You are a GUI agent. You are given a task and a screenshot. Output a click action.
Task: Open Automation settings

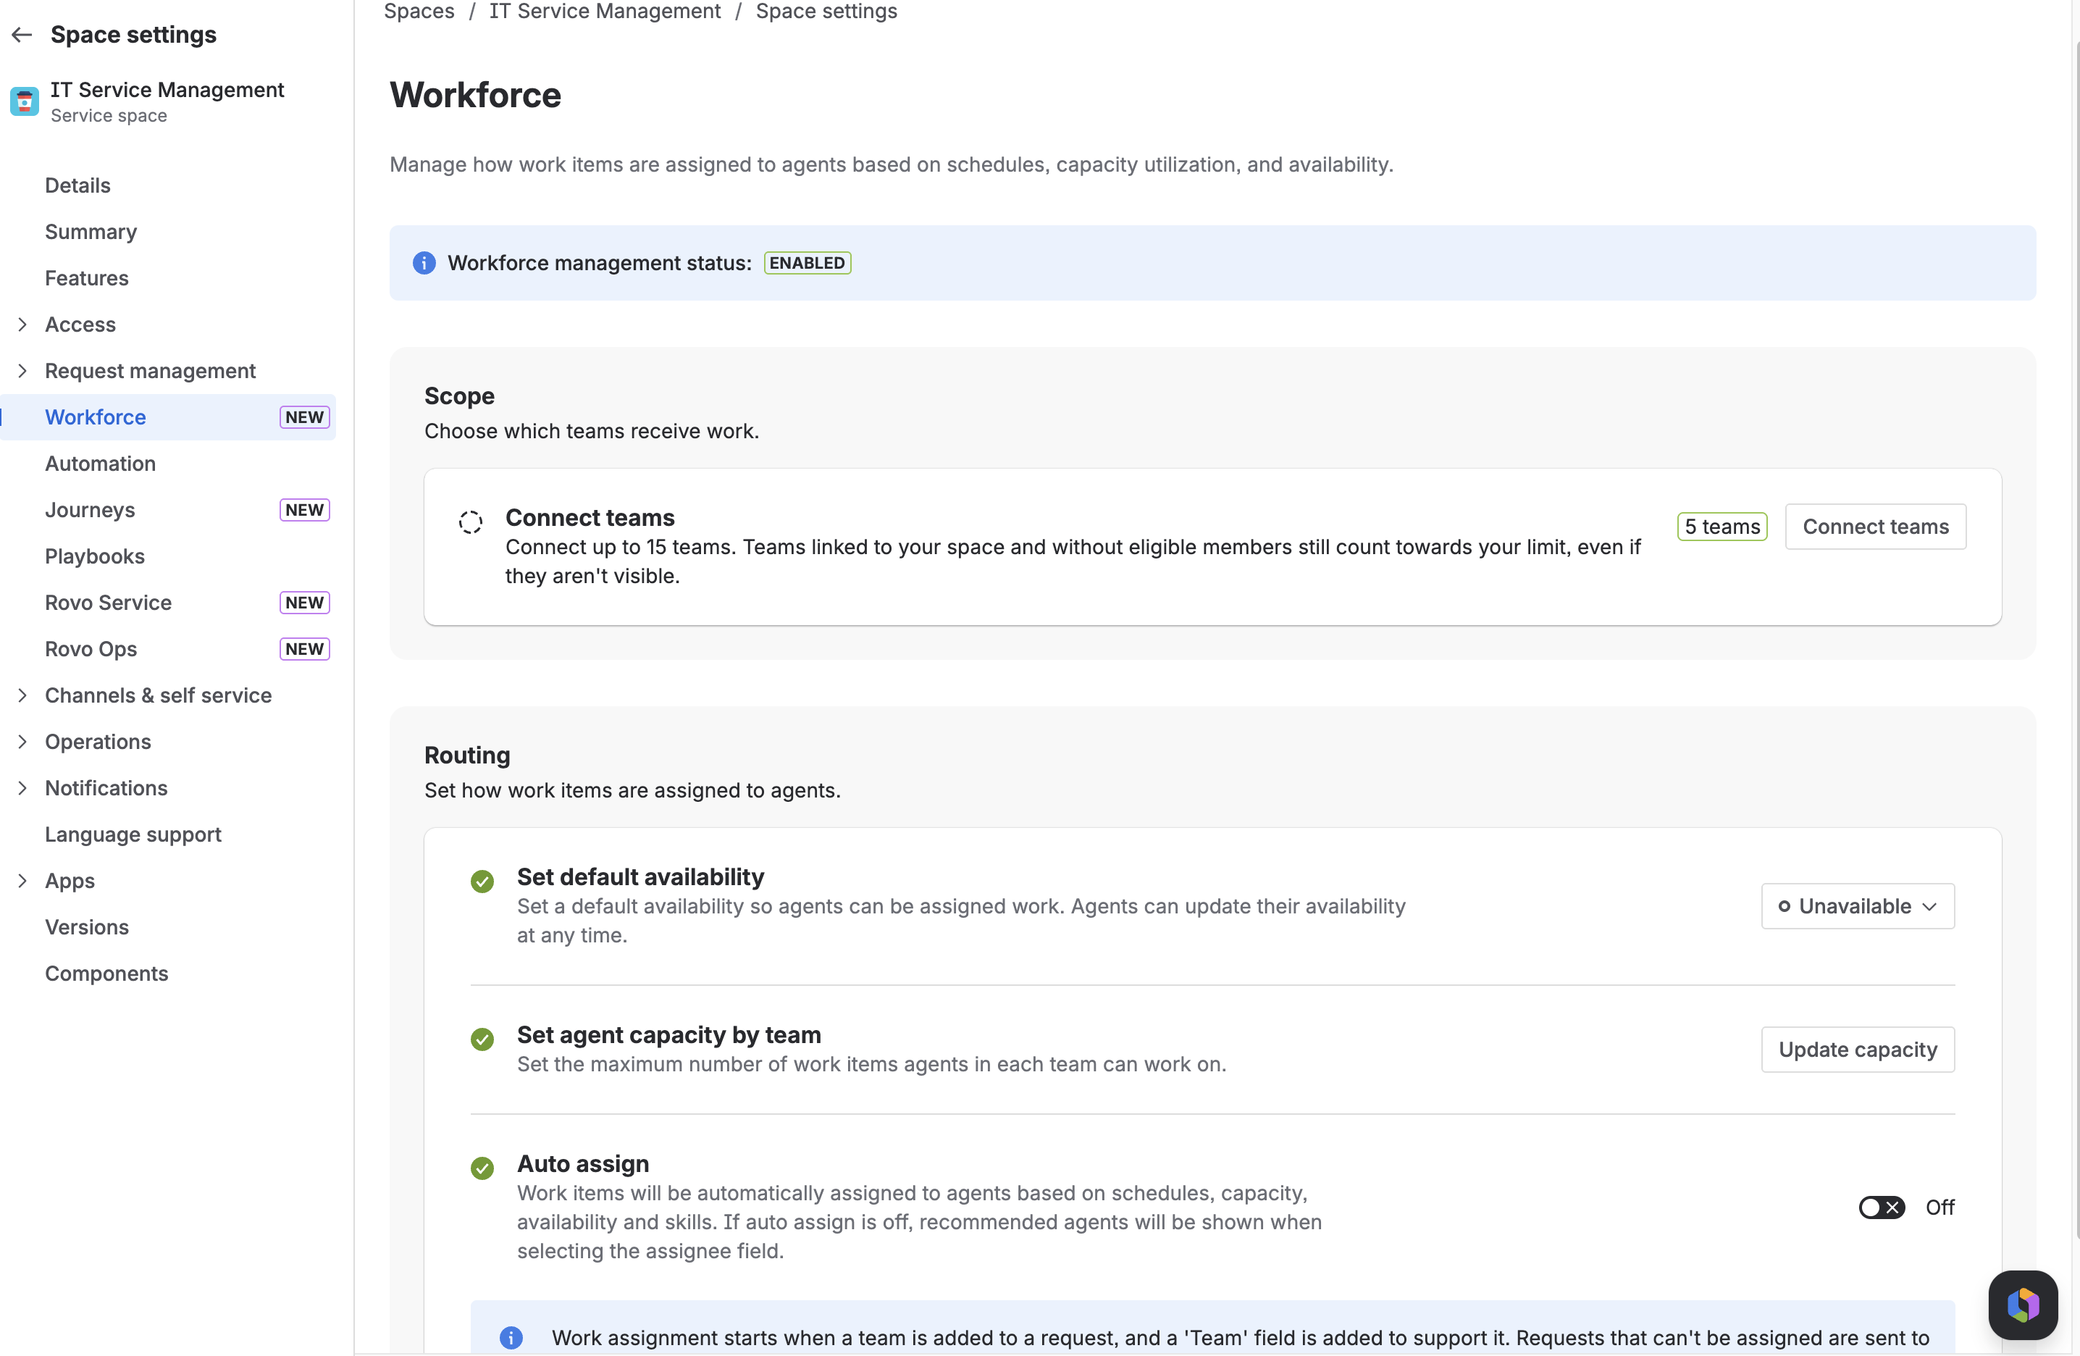tap(168, 464)
